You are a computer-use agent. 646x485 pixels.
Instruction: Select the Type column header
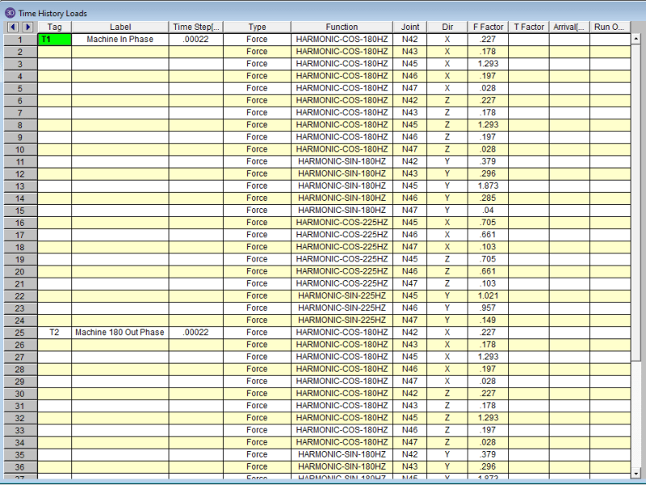(x=257, y=27)
